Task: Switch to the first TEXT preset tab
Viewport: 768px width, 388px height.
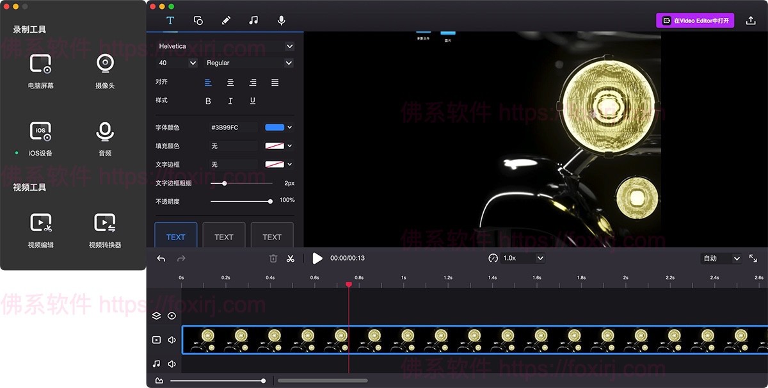Action: pos(175,236)
